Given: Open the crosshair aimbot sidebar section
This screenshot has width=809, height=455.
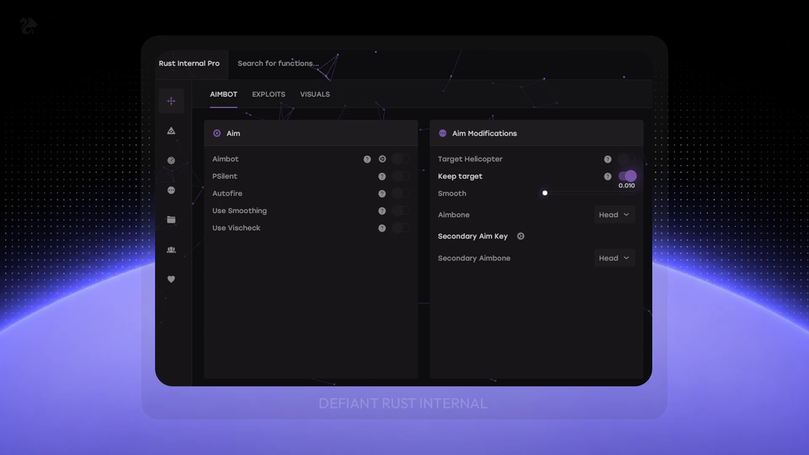Looking at the screenshot, I should coord(171,101).
